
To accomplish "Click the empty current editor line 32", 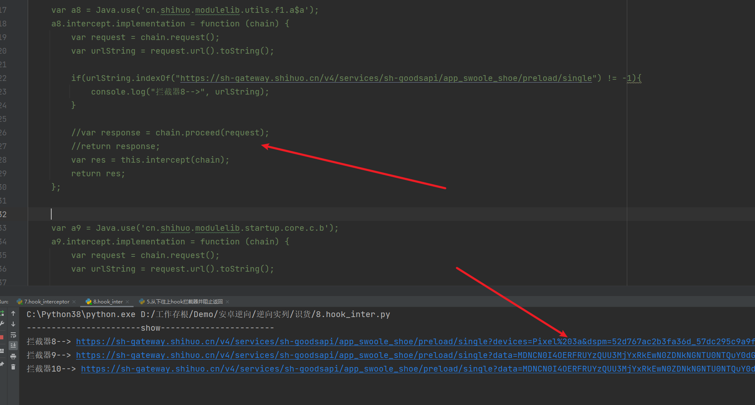I will click(391, 214).
